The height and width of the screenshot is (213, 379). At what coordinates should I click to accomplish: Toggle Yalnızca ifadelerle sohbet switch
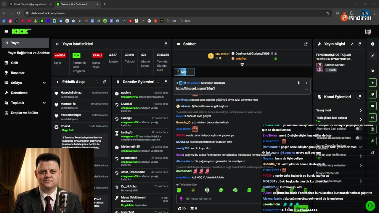click(x=359, y=138)
